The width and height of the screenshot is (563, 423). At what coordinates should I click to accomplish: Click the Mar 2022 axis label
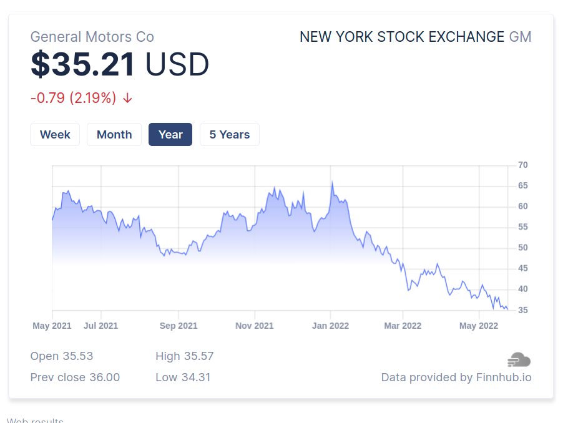pos(403,326)
